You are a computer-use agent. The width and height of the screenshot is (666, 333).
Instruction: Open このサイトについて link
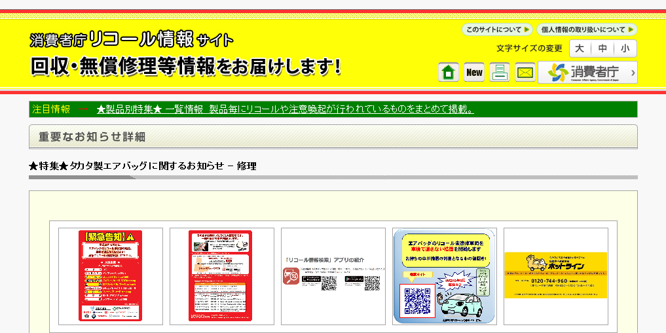[497, 29]
